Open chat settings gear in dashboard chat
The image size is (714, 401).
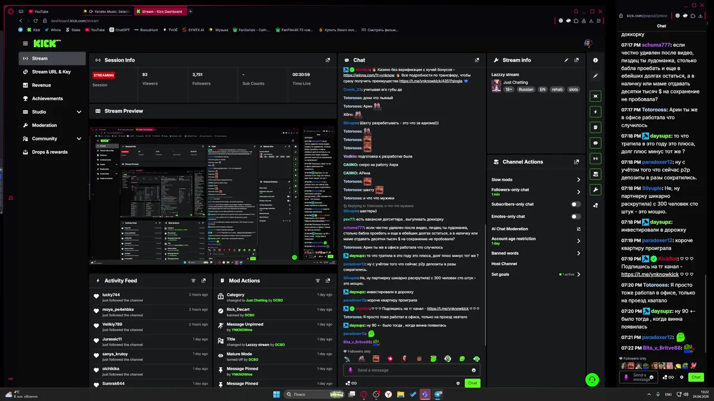(458, 383)
